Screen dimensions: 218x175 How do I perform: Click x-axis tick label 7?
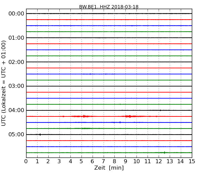[x=103, y=162]
